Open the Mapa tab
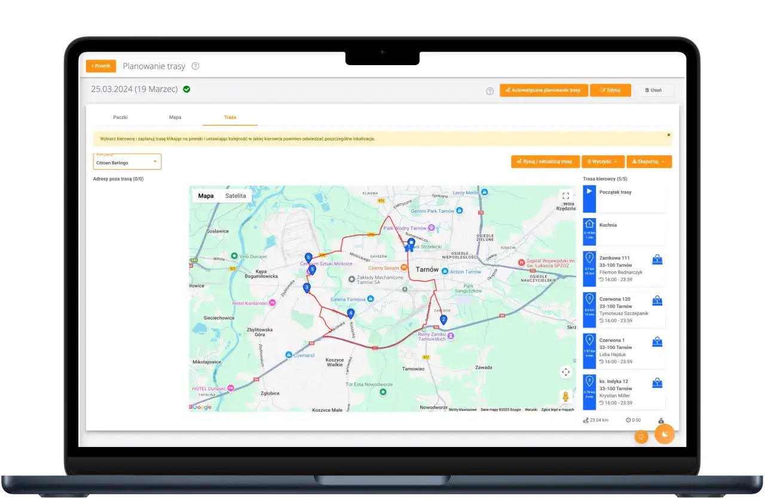Viewport: 765px width, 499px height. [x=175, y=118]
